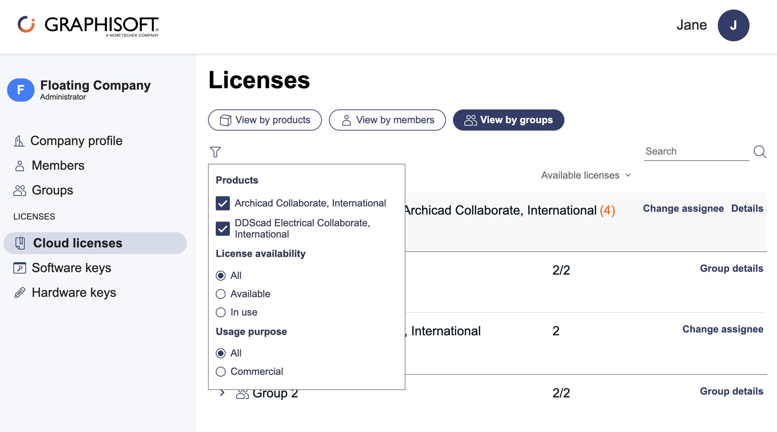Open Jane's user avatar menu
This screenshot has height=432, width=777.
[x=733, y=25]
